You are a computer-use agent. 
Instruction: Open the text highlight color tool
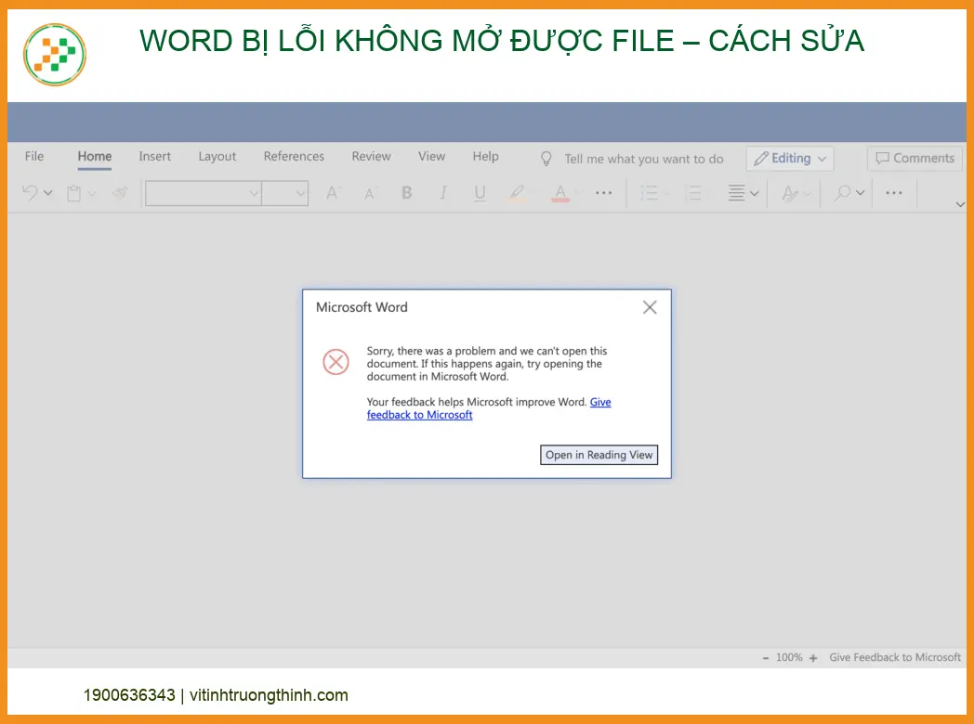click(517, 192)
